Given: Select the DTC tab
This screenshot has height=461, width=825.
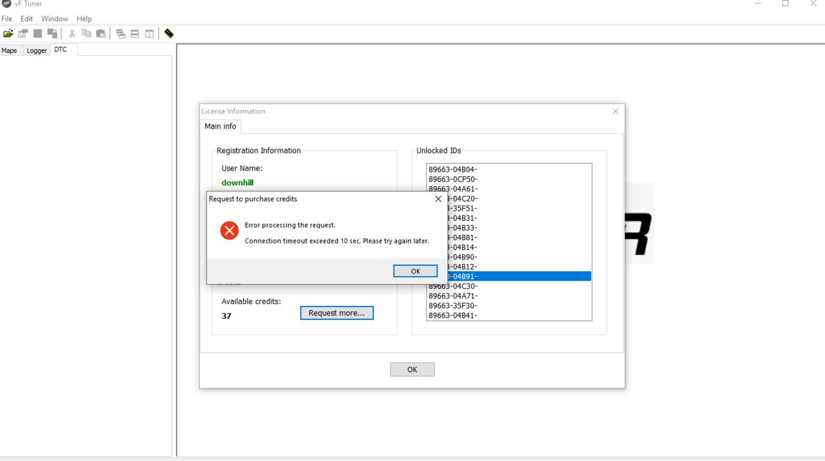Looking at the screenshot, I should point(63,50).
